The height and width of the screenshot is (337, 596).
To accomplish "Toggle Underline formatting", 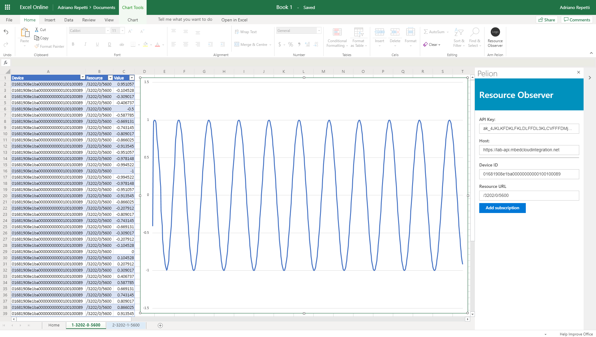I will [97, 44].
